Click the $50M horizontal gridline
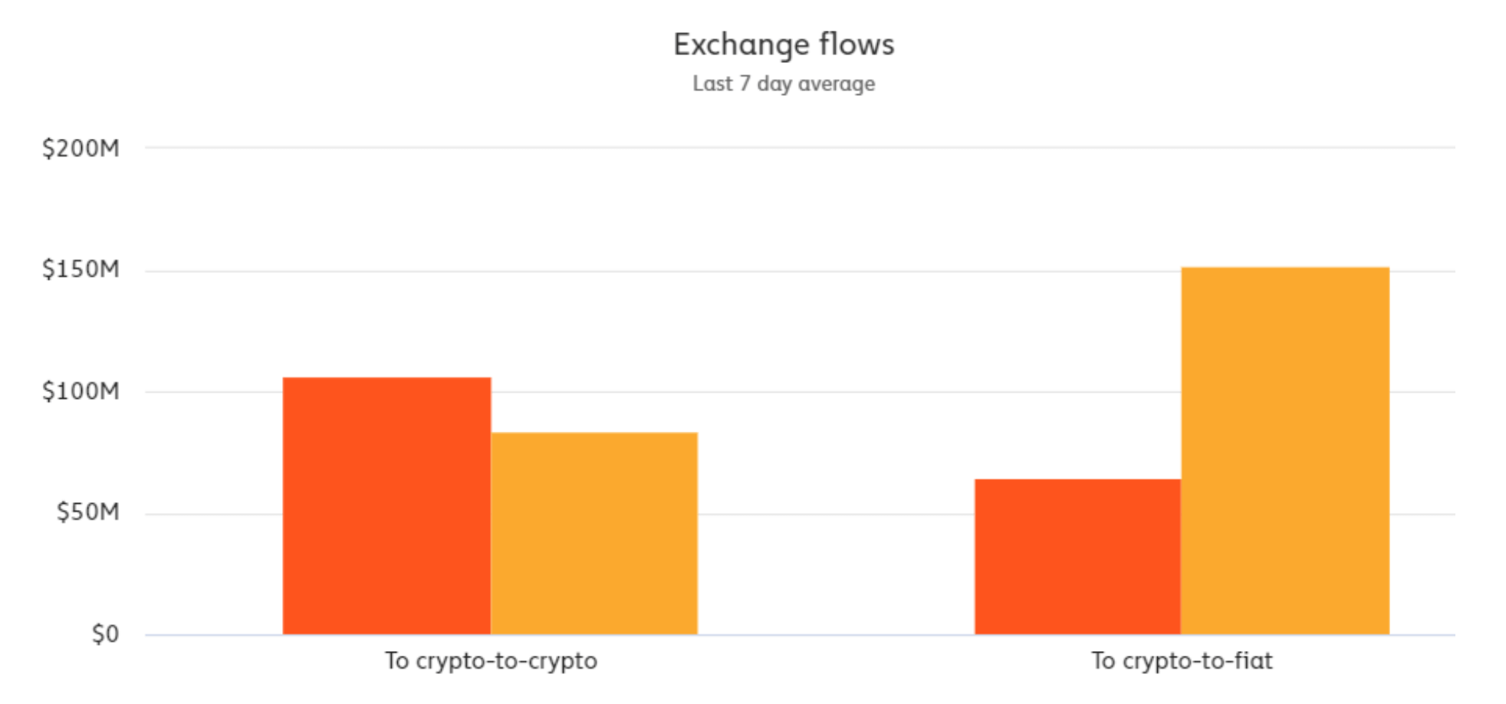 coord(836,514)
